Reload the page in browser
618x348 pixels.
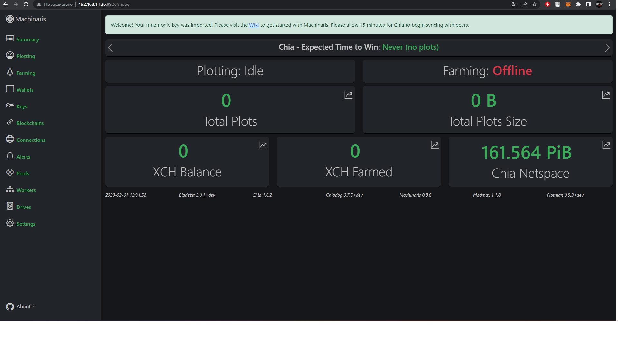(x=26, y=4)
